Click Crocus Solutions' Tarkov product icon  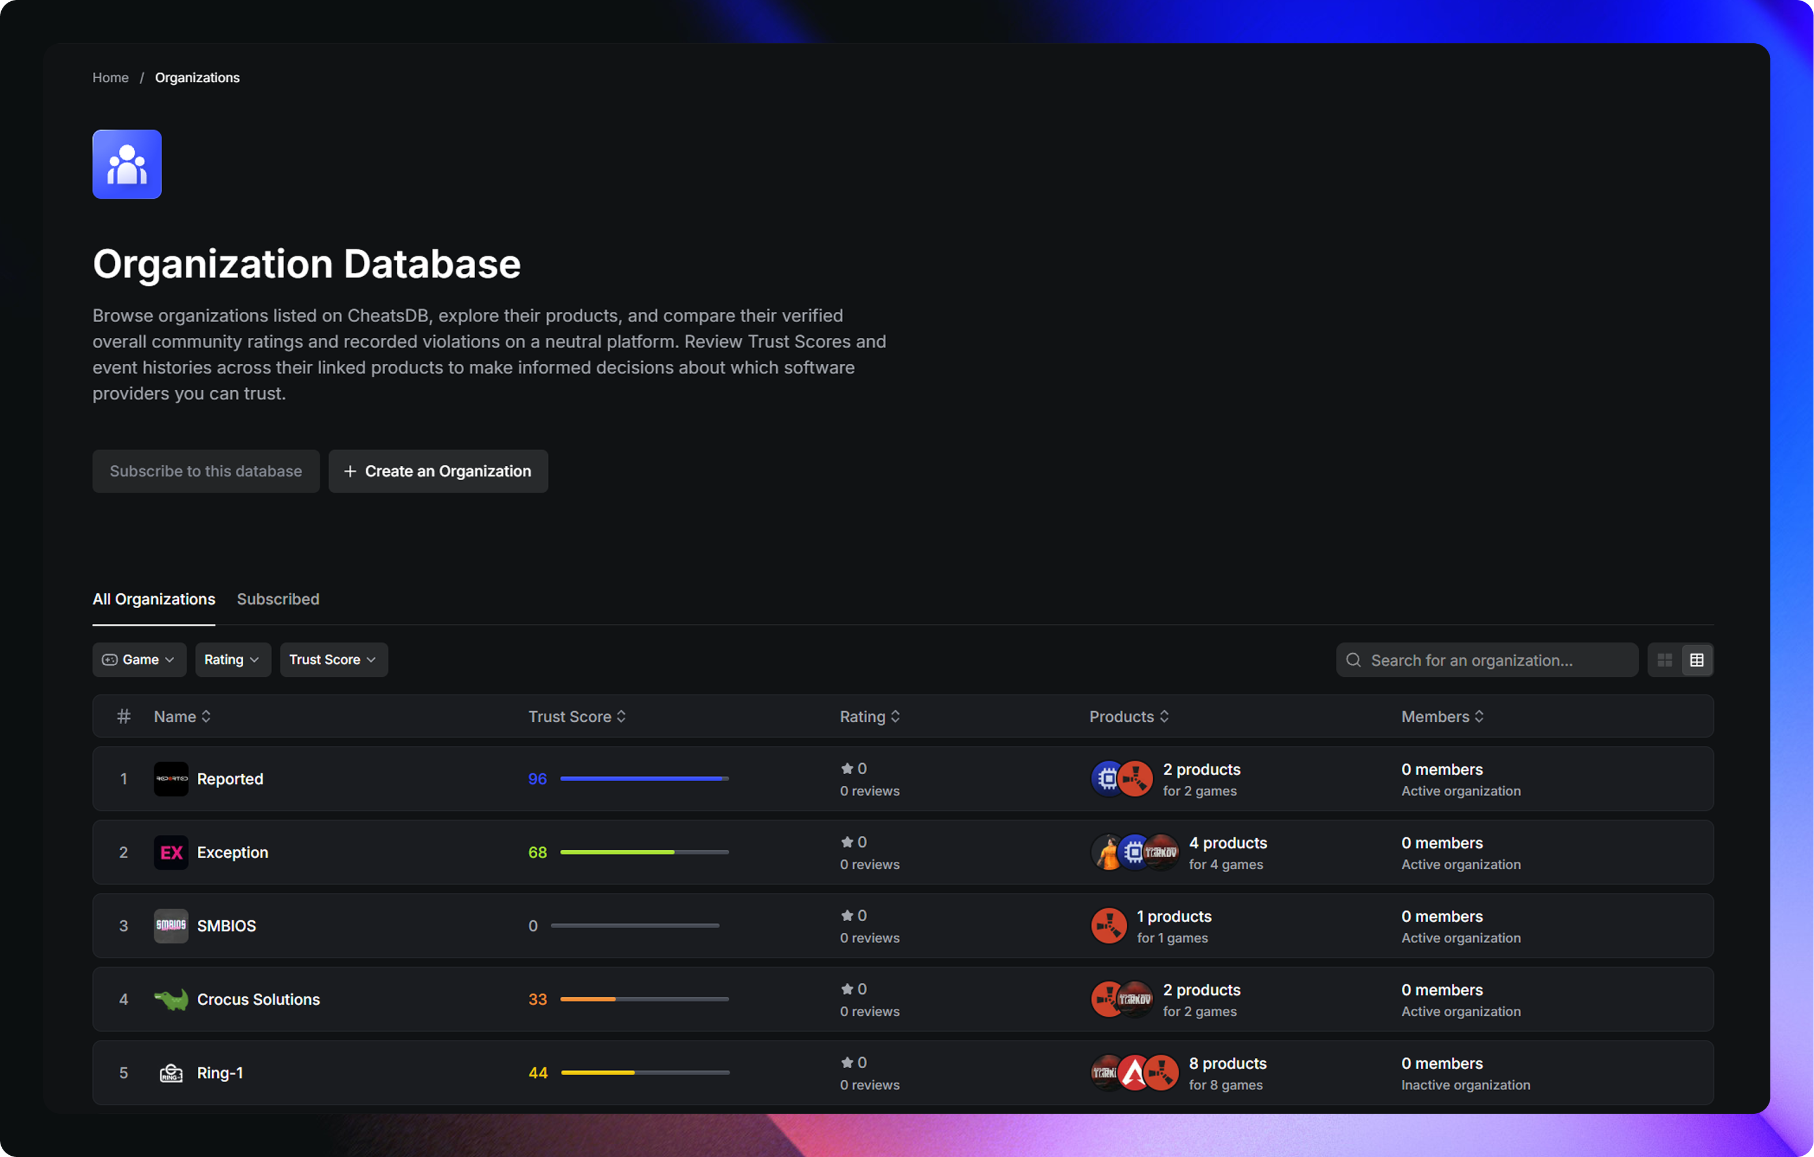(1135, 999)
